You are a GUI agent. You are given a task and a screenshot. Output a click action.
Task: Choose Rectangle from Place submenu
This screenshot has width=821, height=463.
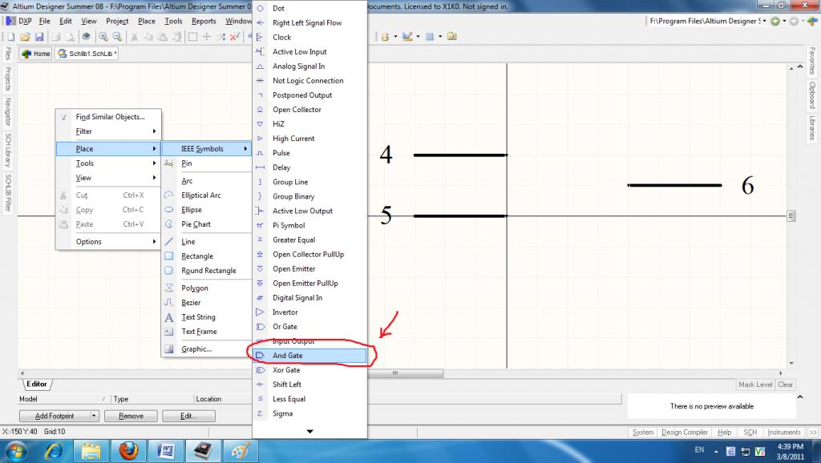[x=206, y=256]
